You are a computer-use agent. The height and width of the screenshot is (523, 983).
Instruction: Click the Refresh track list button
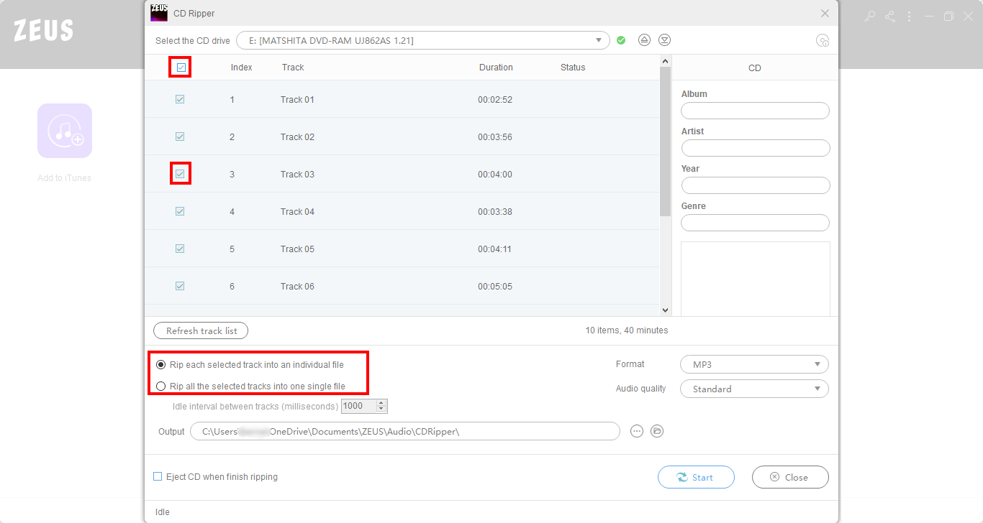point(201,330)
